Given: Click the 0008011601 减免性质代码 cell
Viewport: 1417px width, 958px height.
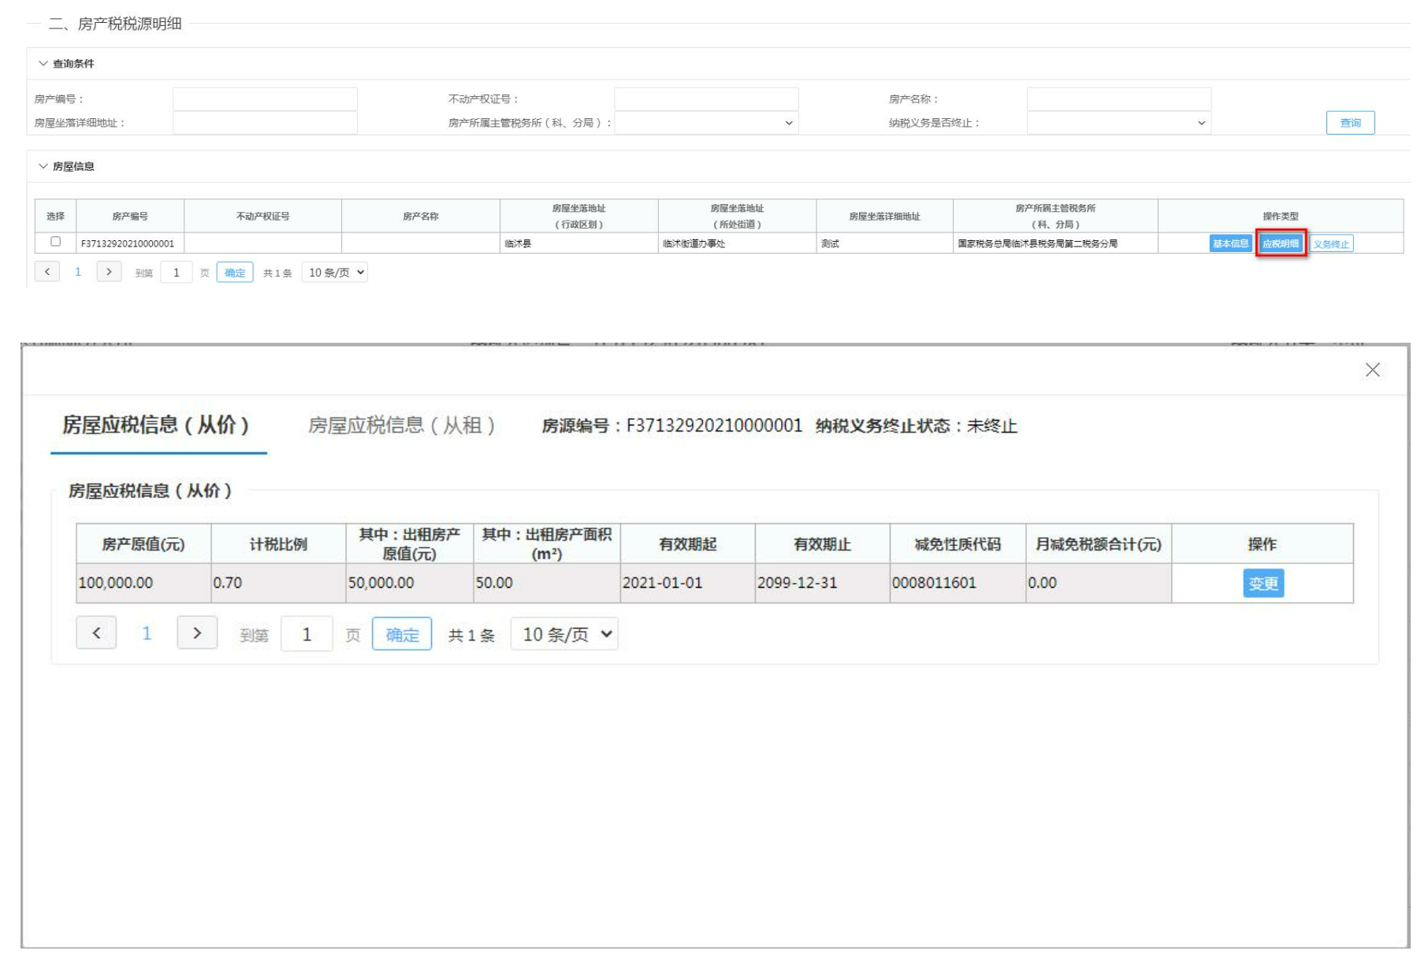Looking at the screenshot, I should coord(958,583).
